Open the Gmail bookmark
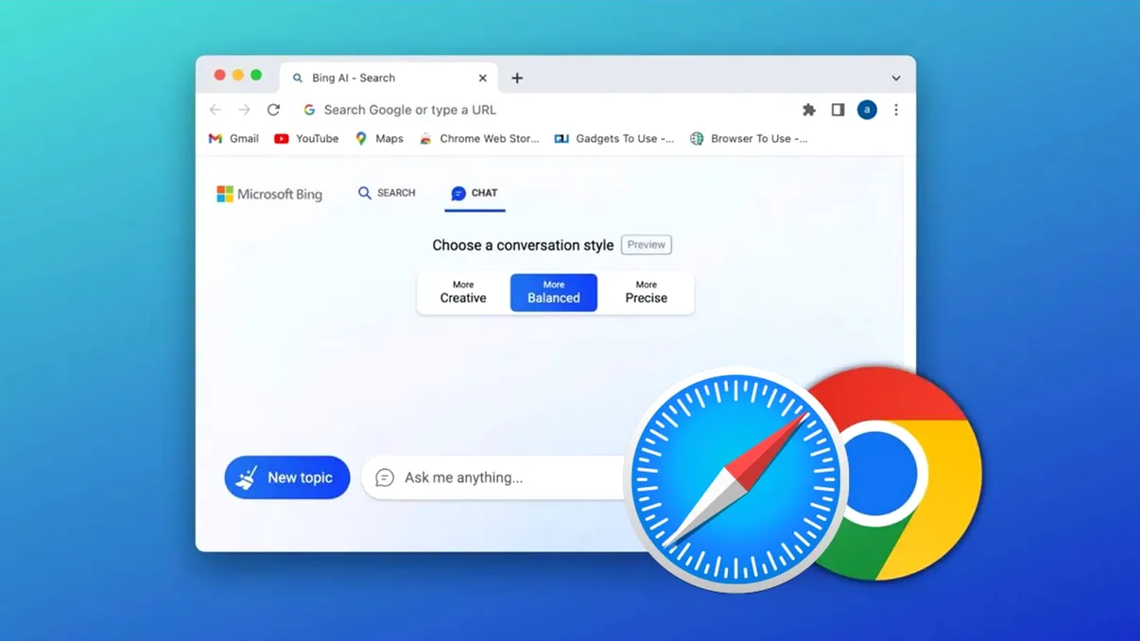 pyautogui.click(x=233, y=138)
